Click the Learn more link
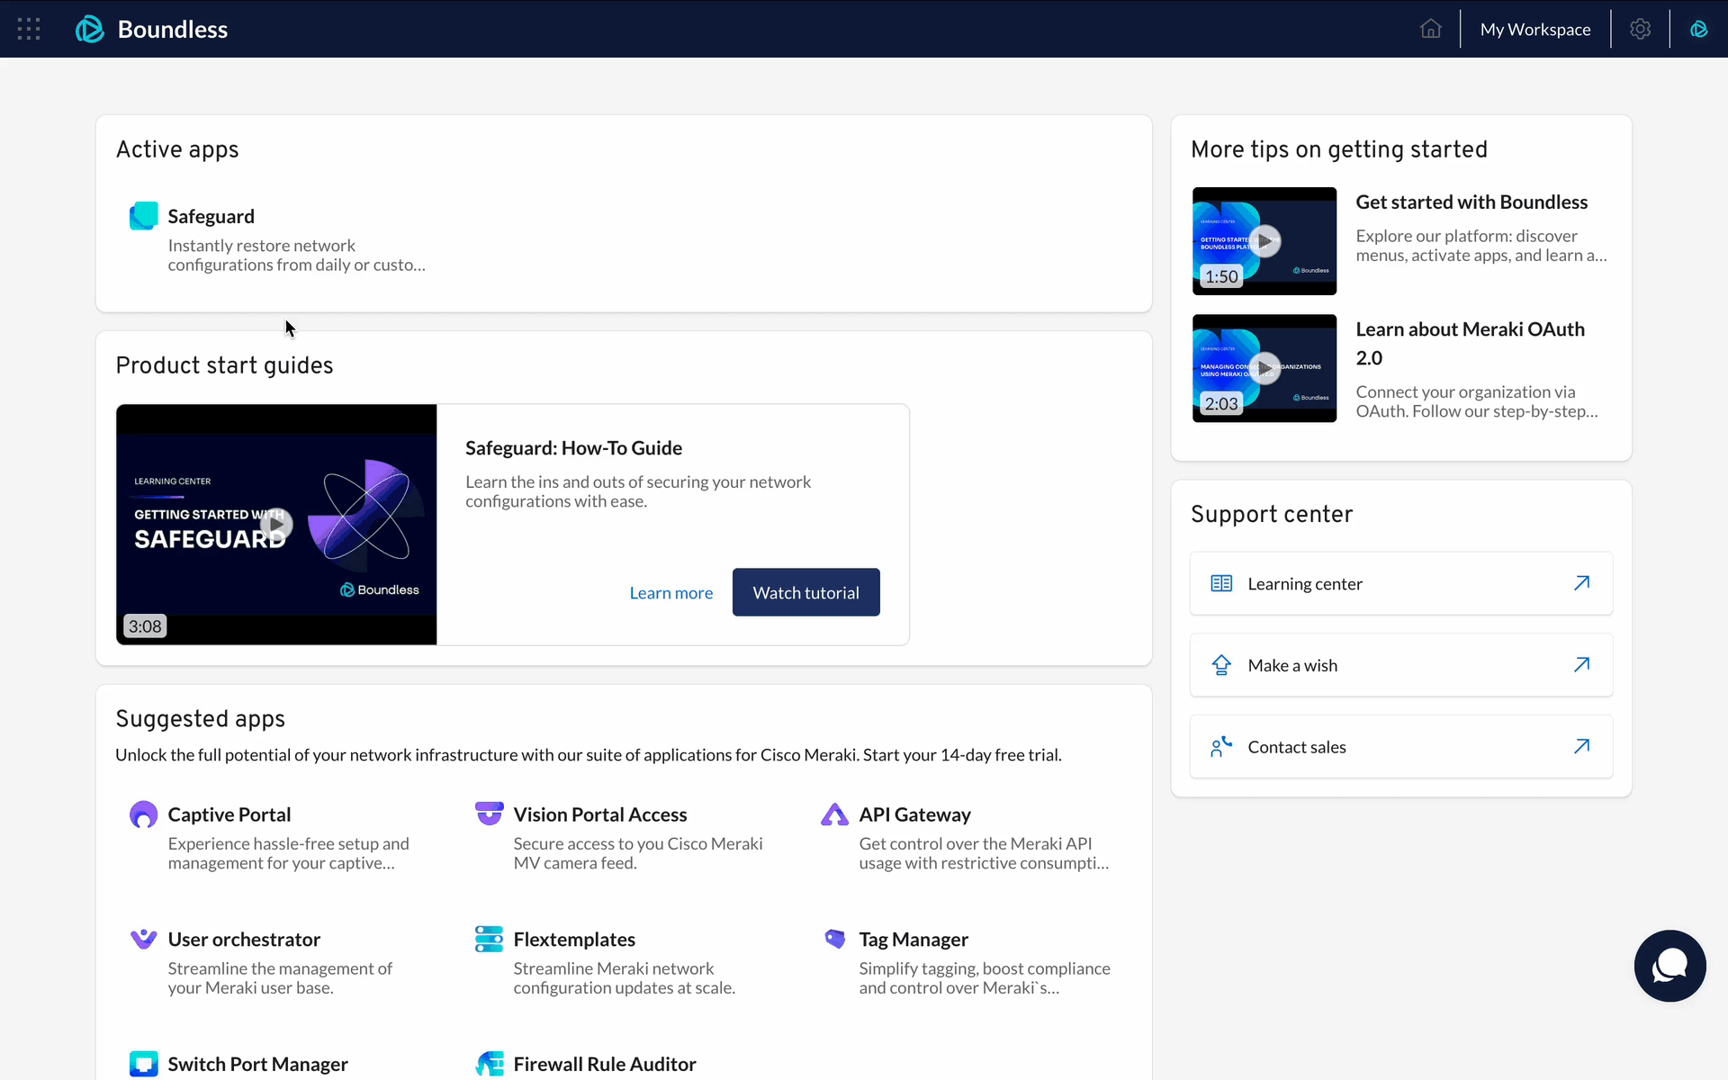This screenshot has width=1728, height=1080. pyautogui.click(x=670, y=593)
